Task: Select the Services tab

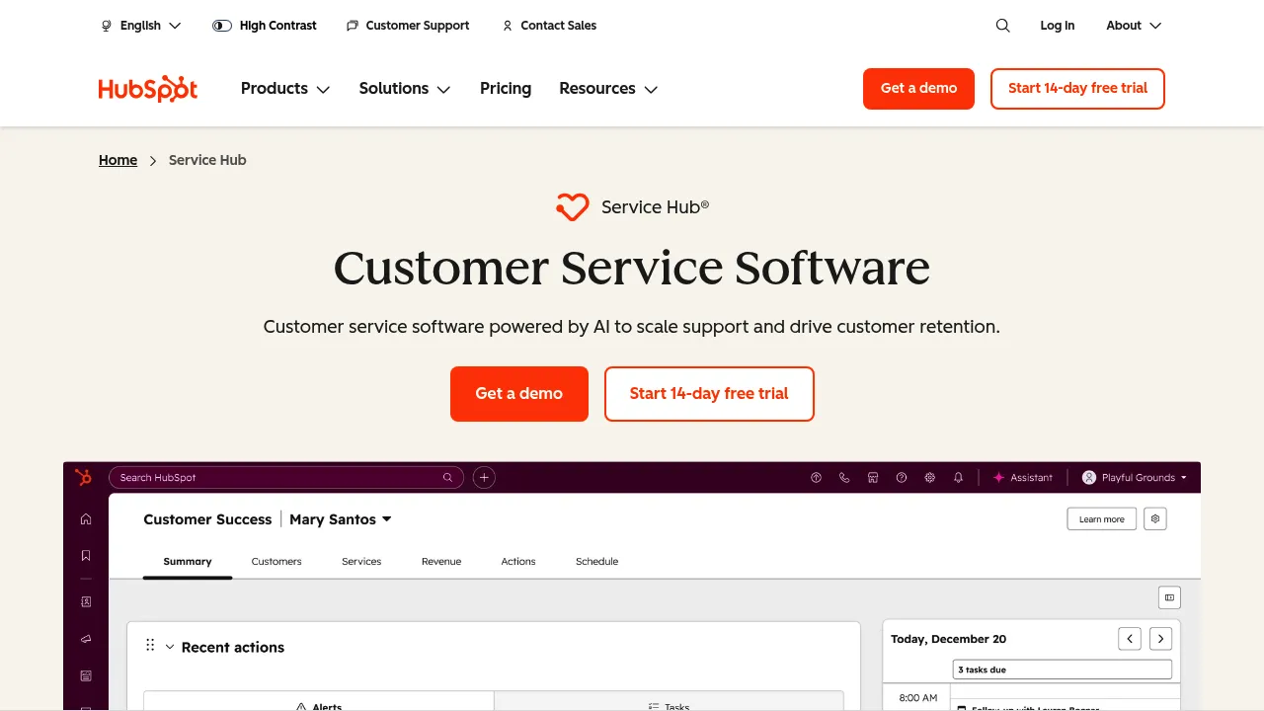Action: [361, 561]
